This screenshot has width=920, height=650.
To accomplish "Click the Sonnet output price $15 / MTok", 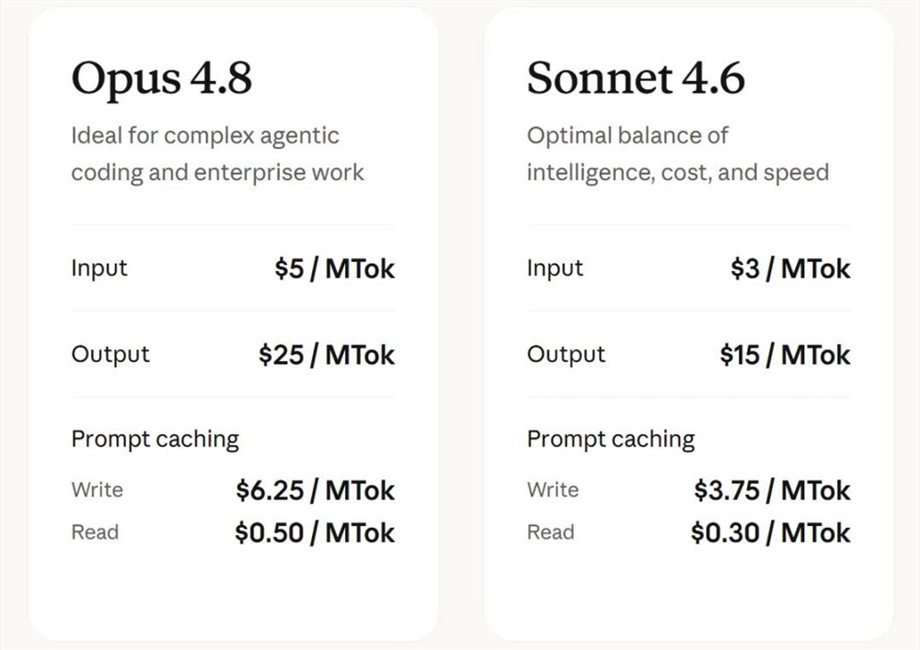I will tap(785, 355).
